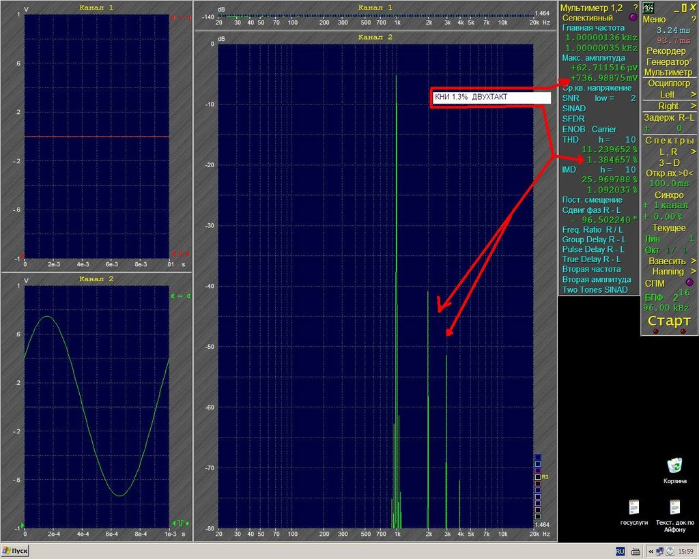Toggle the СПМ purple indicator light
This screenshot has height=559, width=699.
pos(689,283)
